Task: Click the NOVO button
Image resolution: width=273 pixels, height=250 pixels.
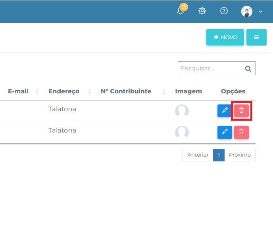Action: [225, 37]
